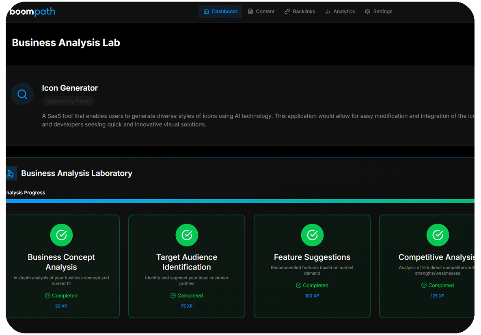
Task: Click 'Analysis of 3-5 direct competitors' text
Action: click(x=436, y=270)
